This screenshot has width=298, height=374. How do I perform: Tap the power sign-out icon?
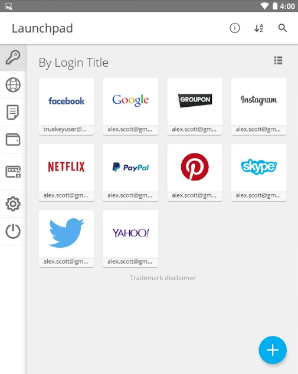click(x=13, y=231)
